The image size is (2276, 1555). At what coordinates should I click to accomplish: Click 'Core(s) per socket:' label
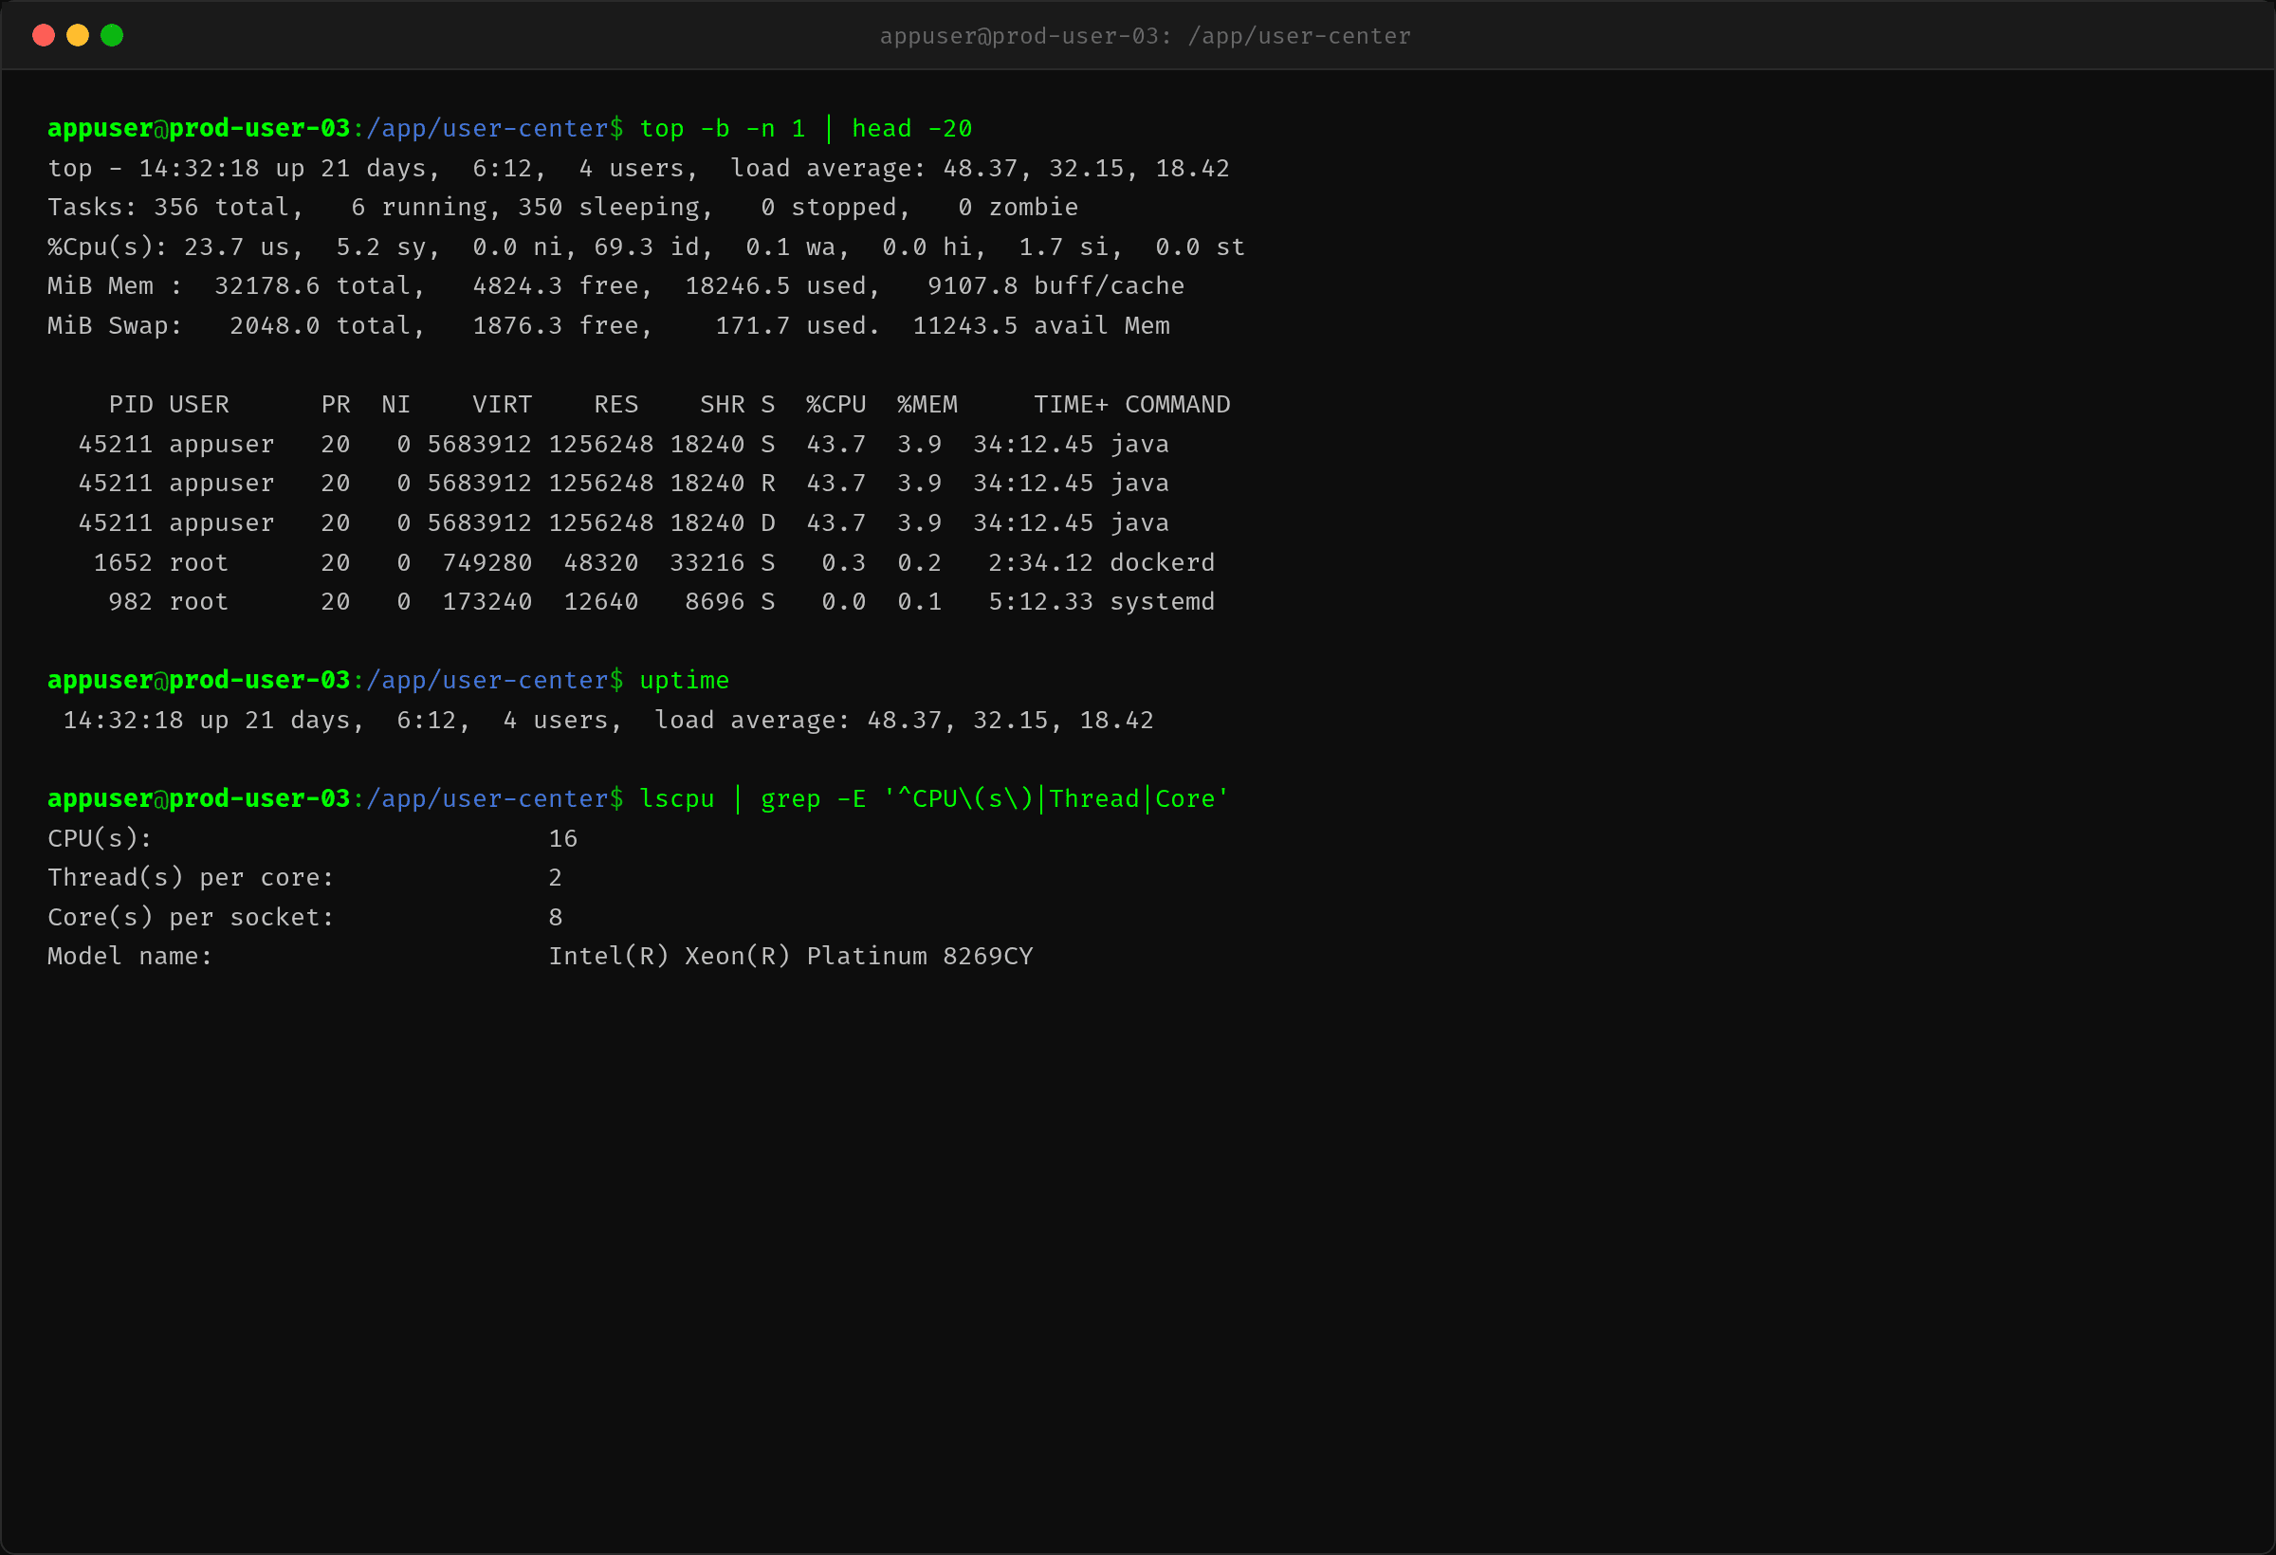click(191, 918)
